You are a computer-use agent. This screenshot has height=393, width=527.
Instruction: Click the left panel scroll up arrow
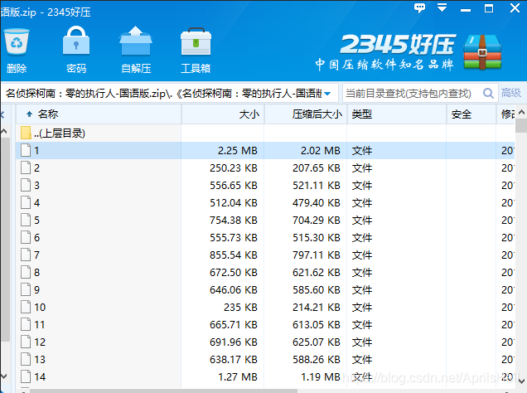(x=3, y=132)
